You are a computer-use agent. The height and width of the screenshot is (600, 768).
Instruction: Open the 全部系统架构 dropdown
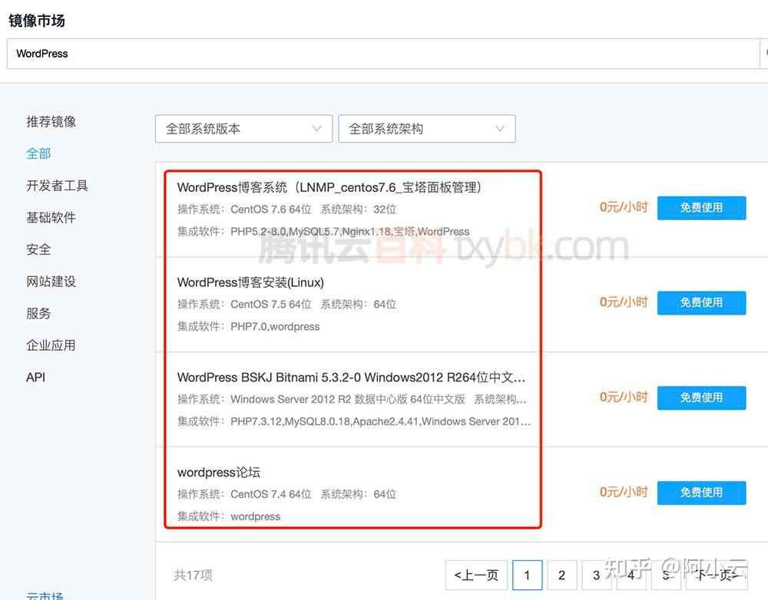426,129
